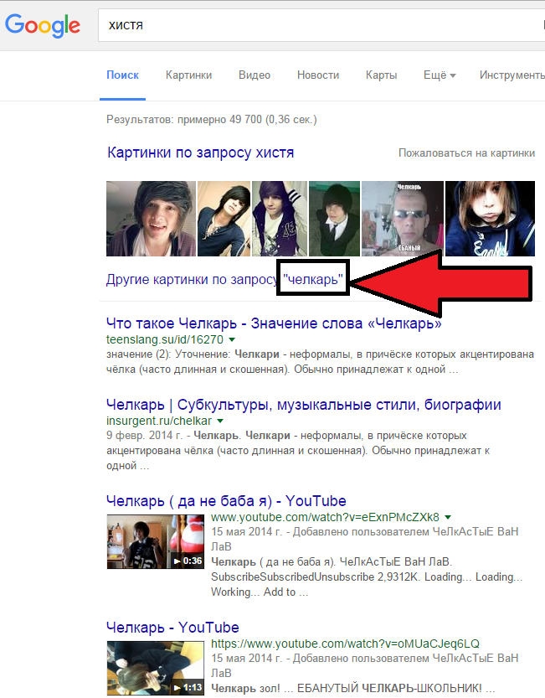Click the Google logo
Screen dimensions: 545x698
coord(42,25)
